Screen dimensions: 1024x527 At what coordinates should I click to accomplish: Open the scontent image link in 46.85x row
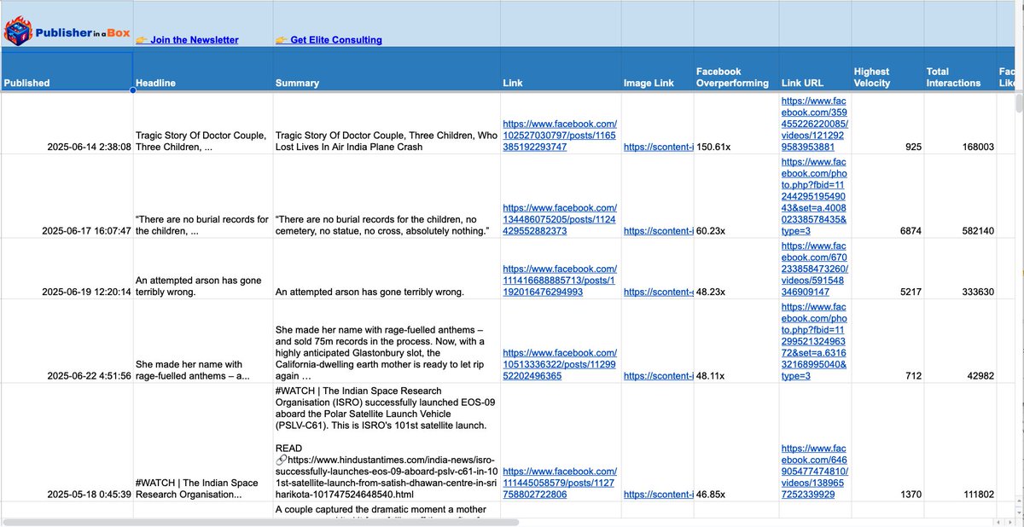pos(658,495)
